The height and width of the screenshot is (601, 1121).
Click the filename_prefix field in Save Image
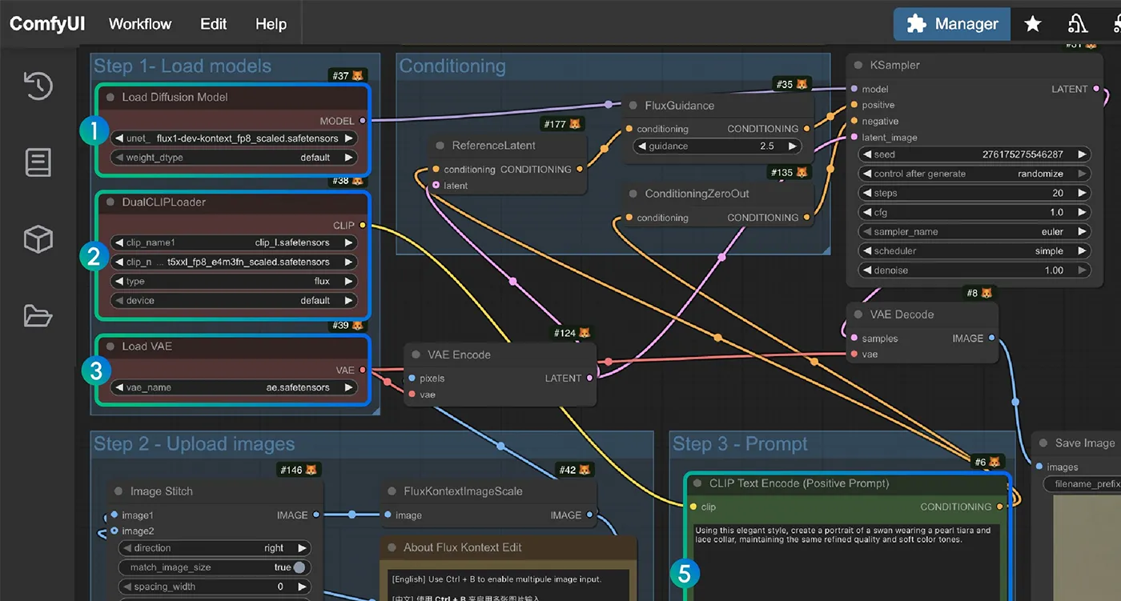click(1081, 484)
